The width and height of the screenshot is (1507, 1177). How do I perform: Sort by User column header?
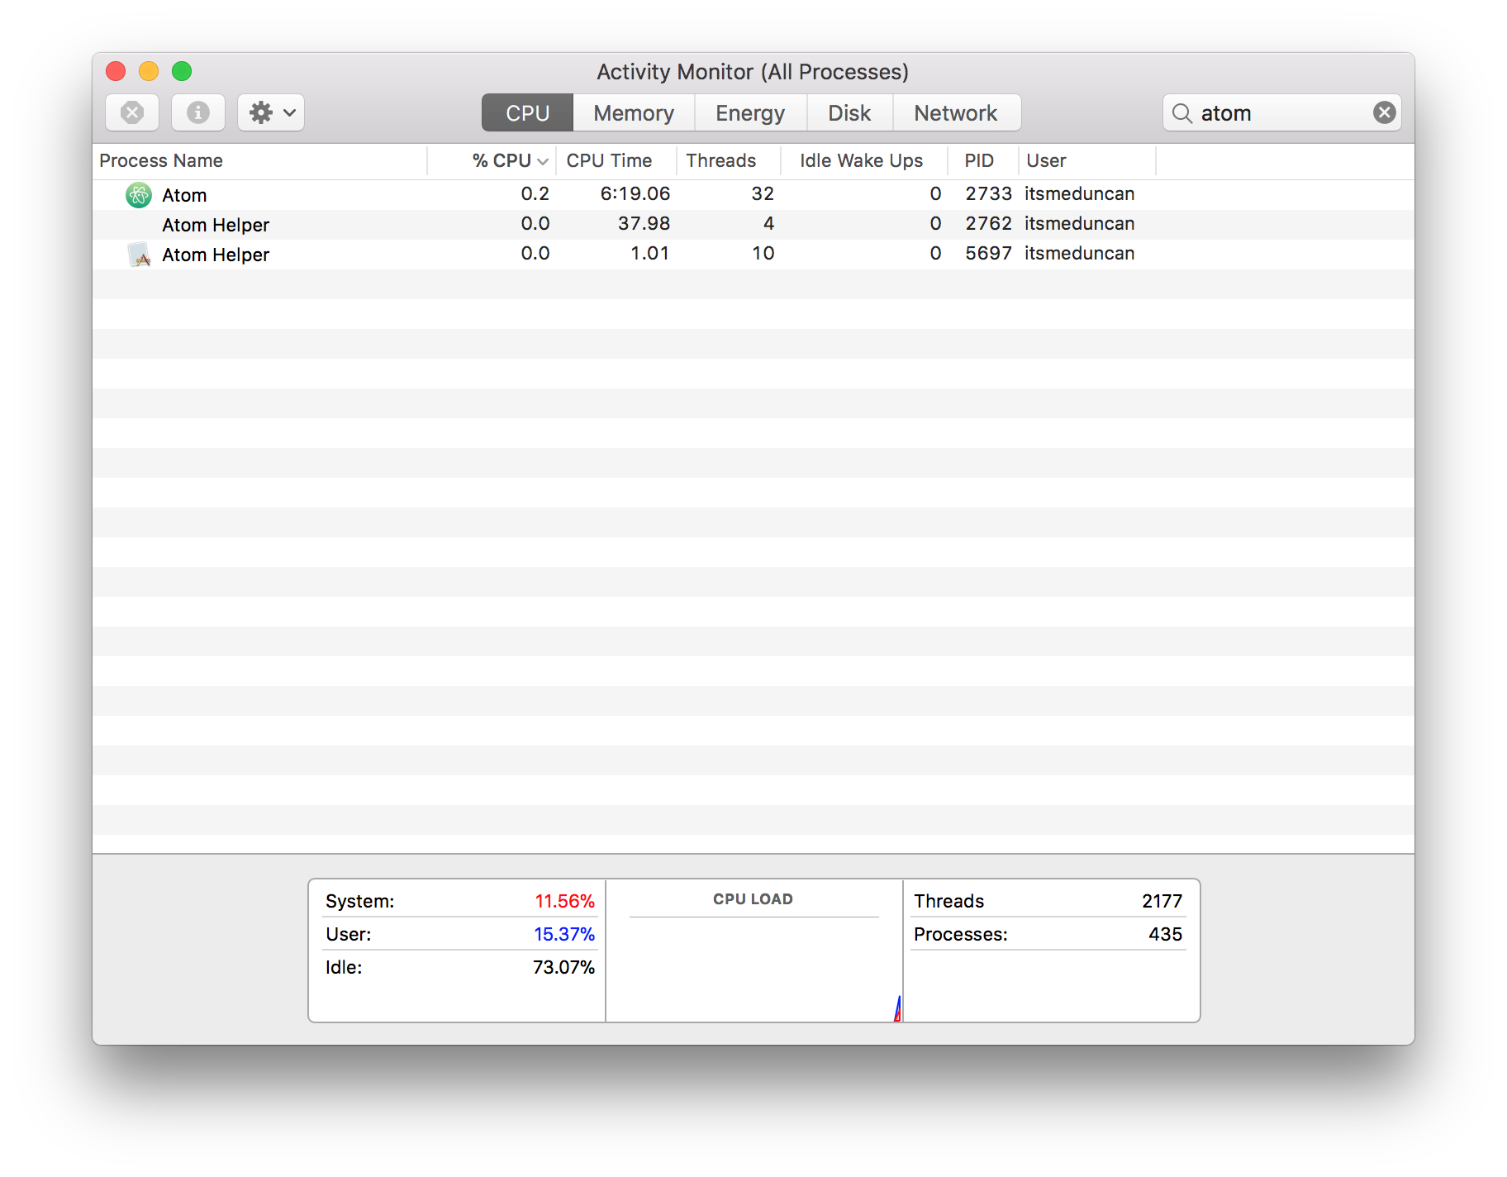click(1087, 160)
